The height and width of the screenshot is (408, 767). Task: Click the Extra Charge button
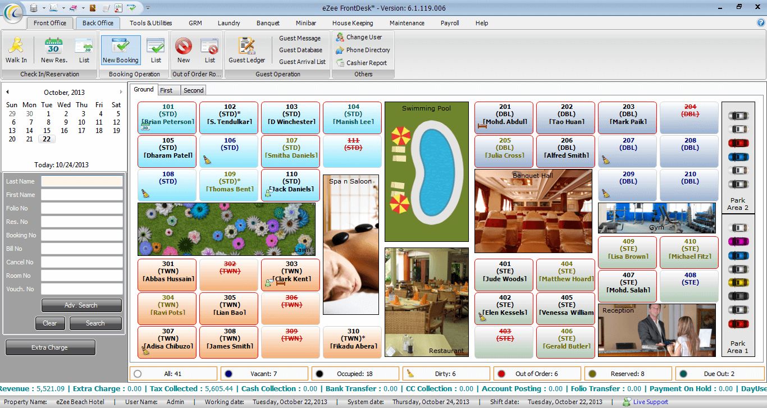pyautogui.click(x=50, y=347)
